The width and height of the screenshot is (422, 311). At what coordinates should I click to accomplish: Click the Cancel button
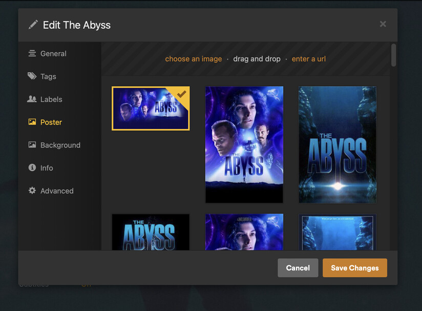click(x=298, y=268)
